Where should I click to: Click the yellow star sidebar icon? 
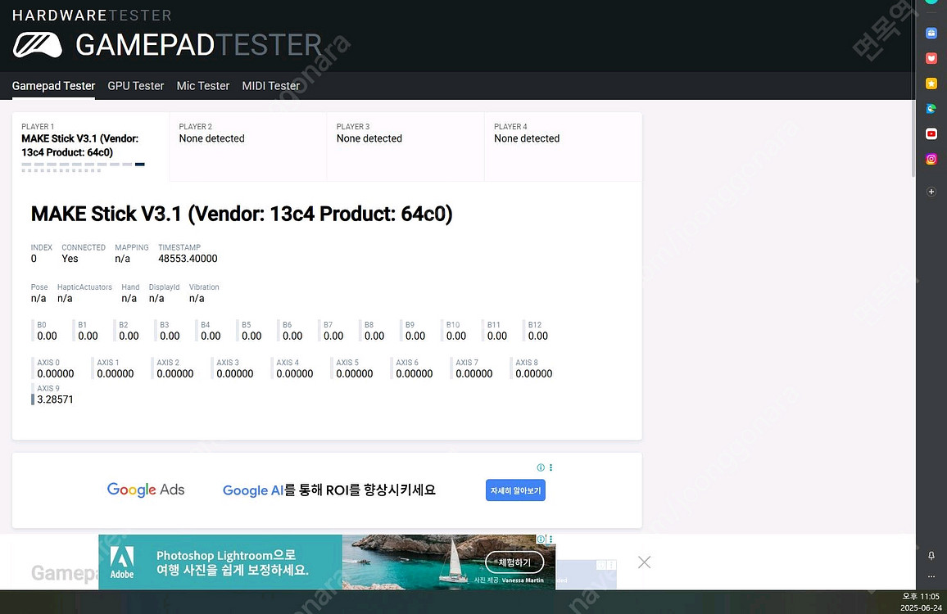point(931,84)
